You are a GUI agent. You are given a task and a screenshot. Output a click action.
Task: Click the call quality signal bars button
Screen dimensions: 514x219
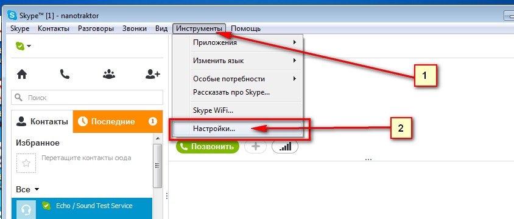pos(285,147)
